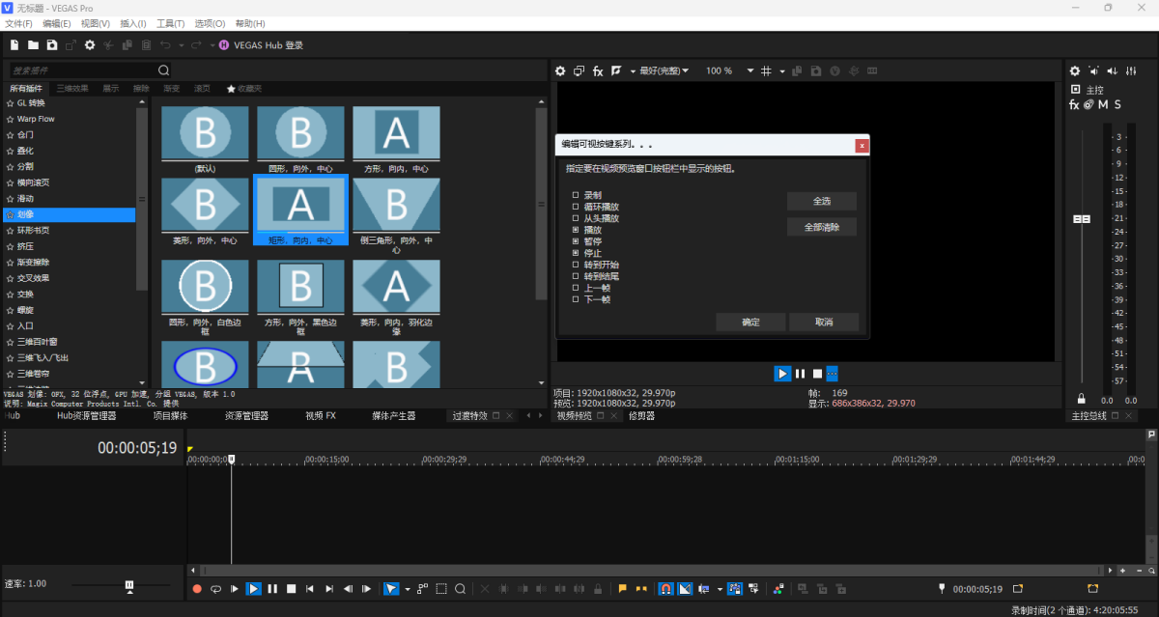Uncheck the 暂停 checkbox

576,241
